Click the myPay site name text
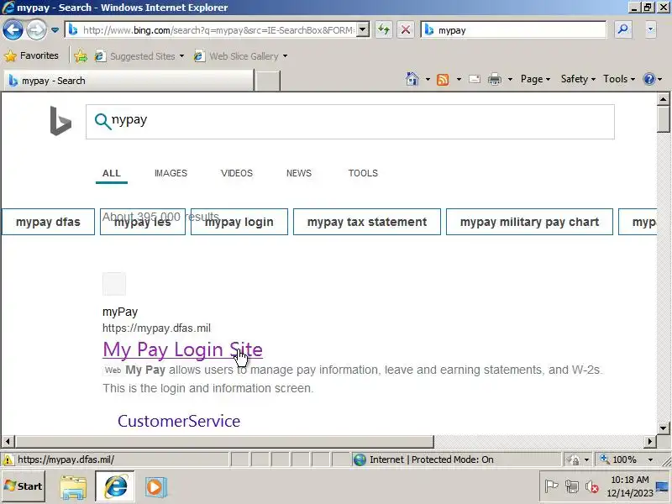The height and width of the screenshot is (504, 672). pos(120,312)
